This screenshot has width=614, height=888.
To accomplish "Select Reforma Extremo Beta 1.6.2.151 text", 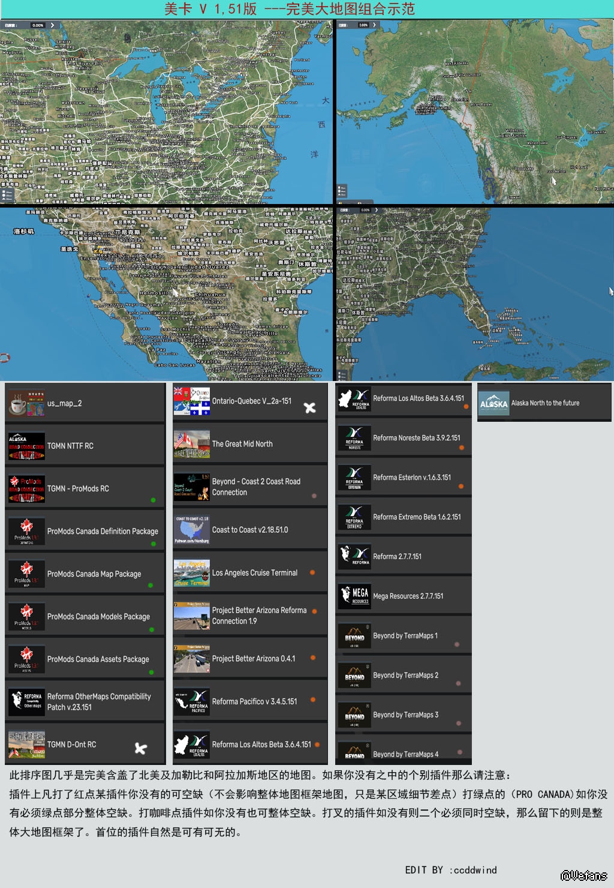I will pos(417,517).
